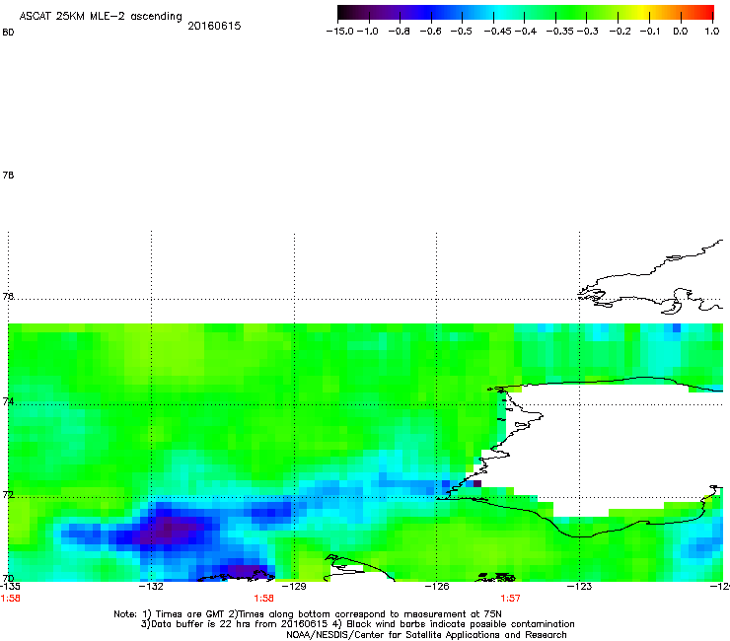Image resolution: width=730 pixels, height=641 pixels.
Task: Click the 0.0 color bar label
Action: click(x=681, y=32)
